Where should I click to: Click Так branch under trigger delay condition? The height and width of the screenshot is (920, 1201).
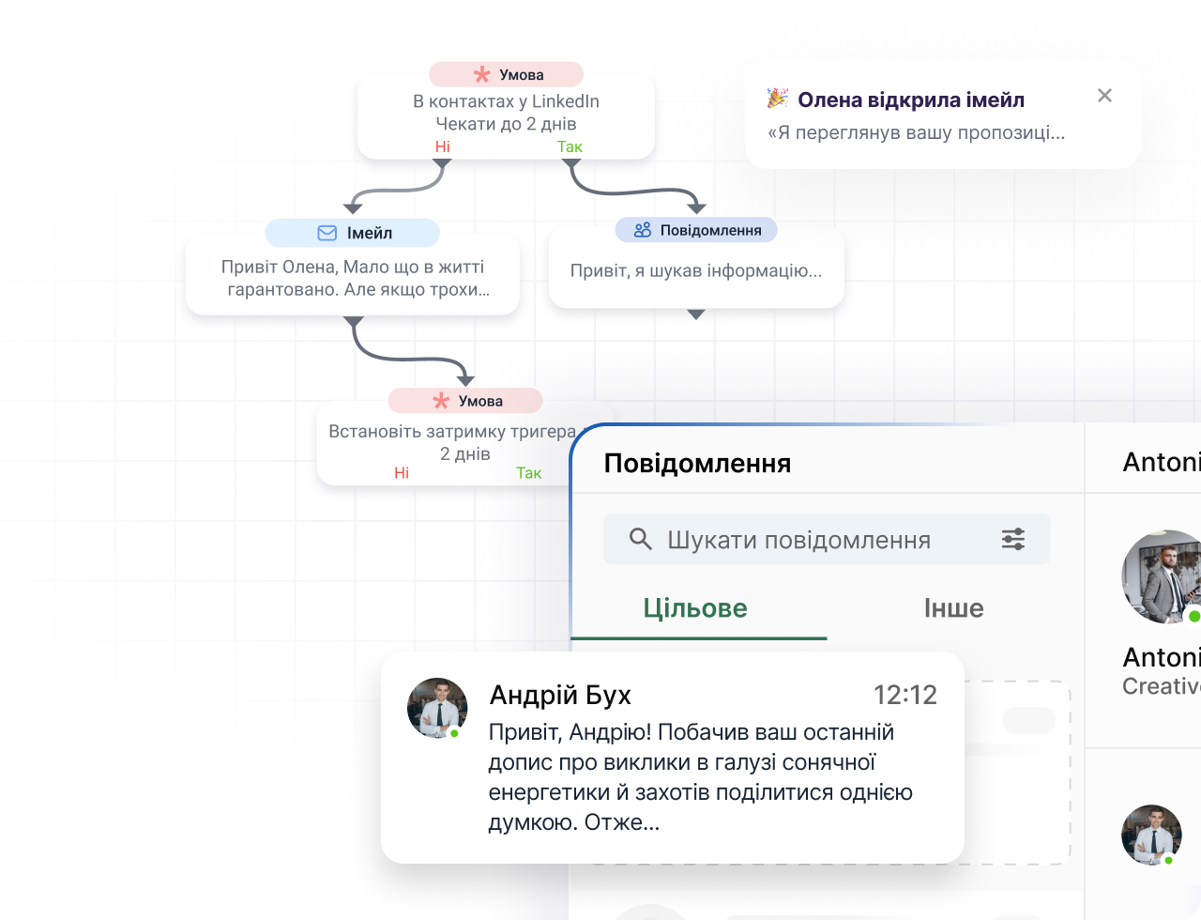529,472
